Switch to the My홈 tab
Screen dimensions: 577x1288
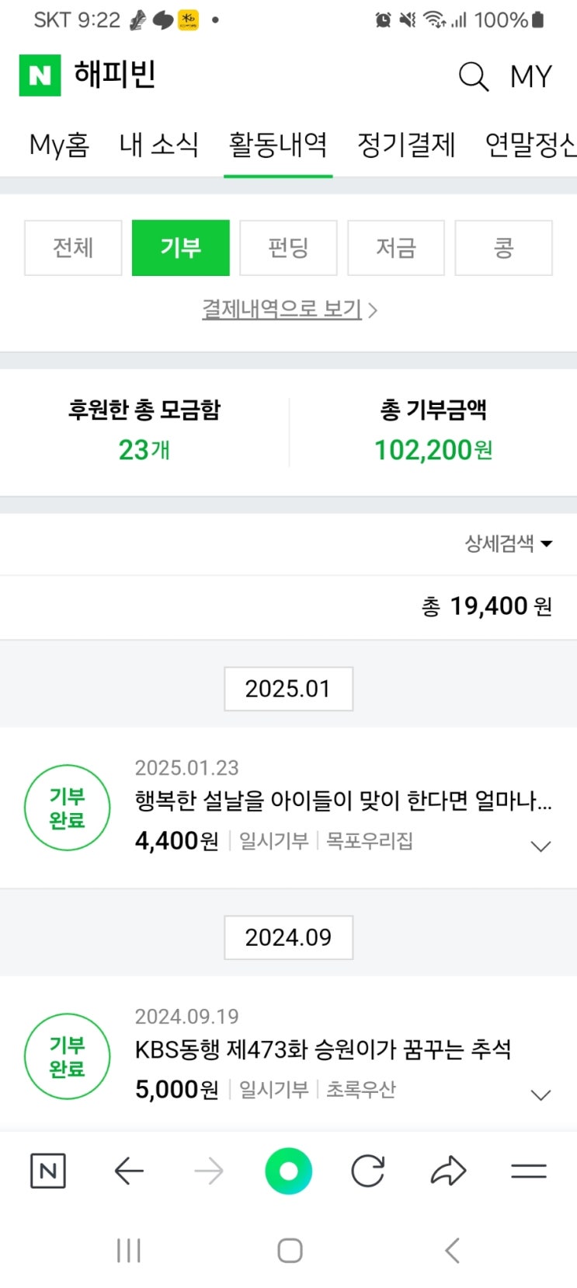(59, 145)
